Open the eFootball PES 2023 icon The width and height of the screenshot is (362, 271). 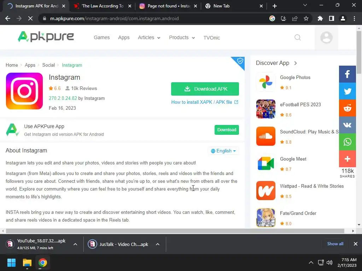266,109
